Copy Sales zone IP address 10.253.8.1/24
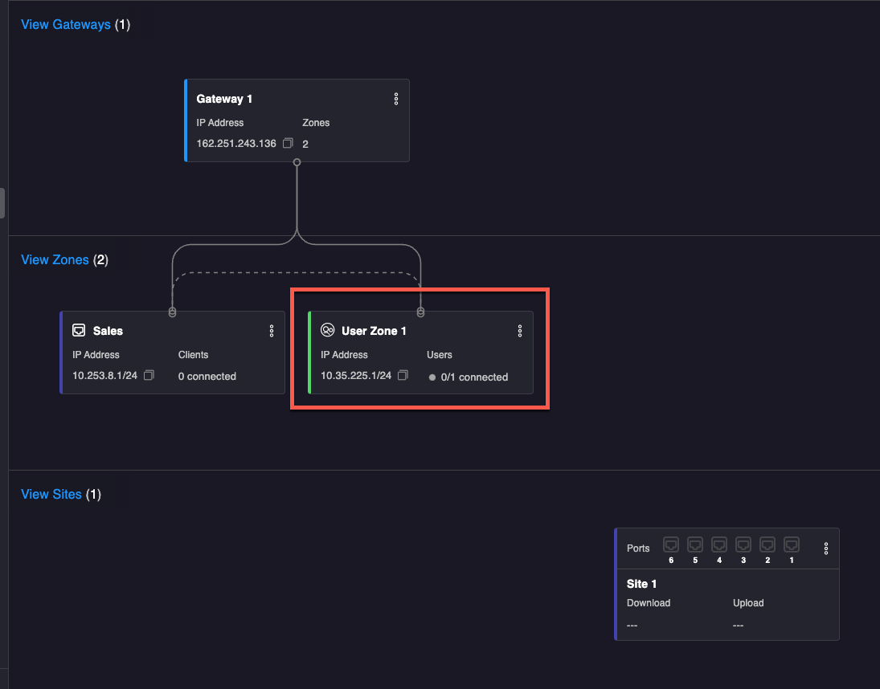The image size is (880, 689). coord(149,376)
